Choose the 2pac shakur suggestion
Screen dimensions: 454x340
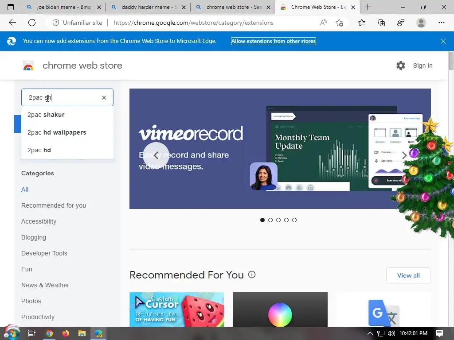(x=67, y=115)
